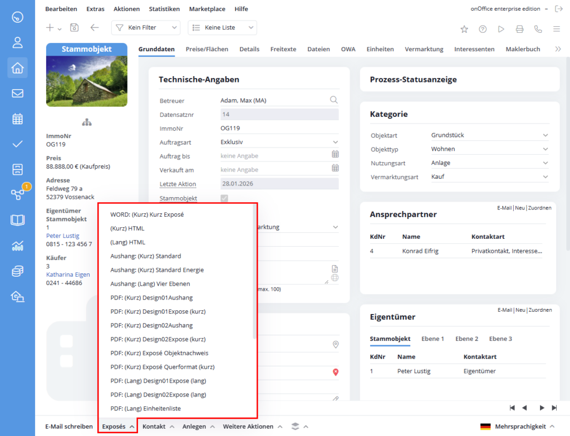Click Zuordnen link in Ansprechpartner panel

coord(540,208)
